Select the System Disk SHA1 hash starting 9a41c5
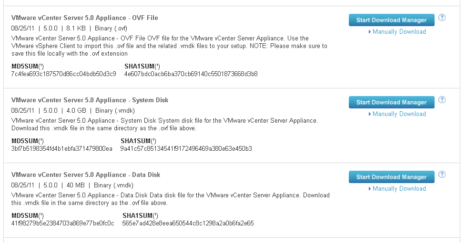The image size is (467, 243). [186, 148]
